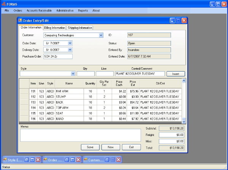Image resolution: width=228 pixels, height=170 pixels.
Task: Expand the Style combo box
Action: [x=73, y=74]
